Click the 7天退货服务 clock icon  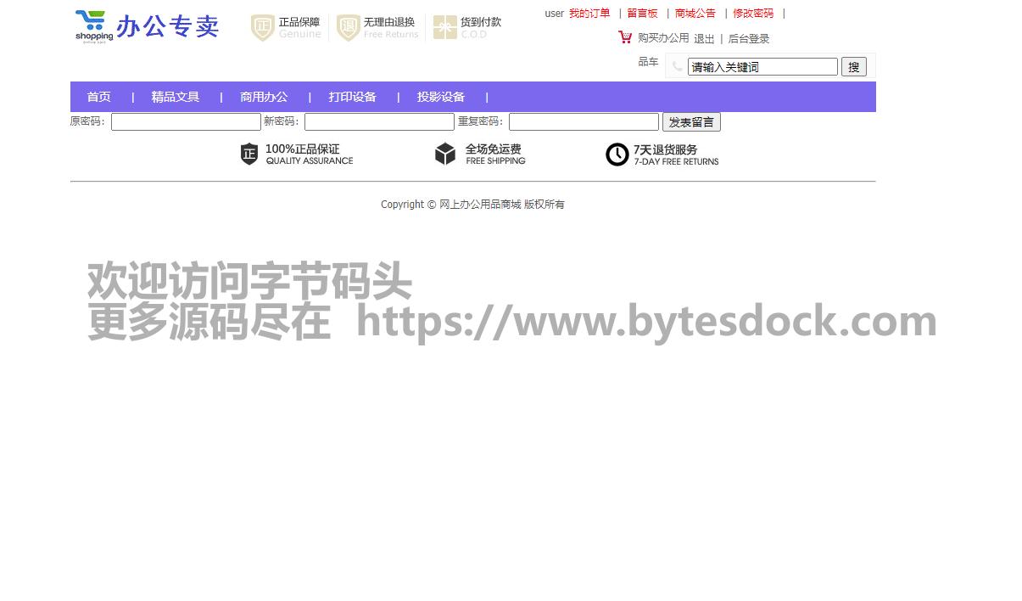click(617, 154)
